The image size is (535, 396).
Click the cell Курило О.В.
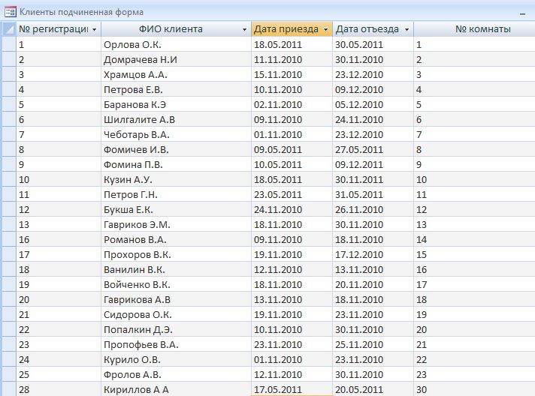click(x=176, y=359)
